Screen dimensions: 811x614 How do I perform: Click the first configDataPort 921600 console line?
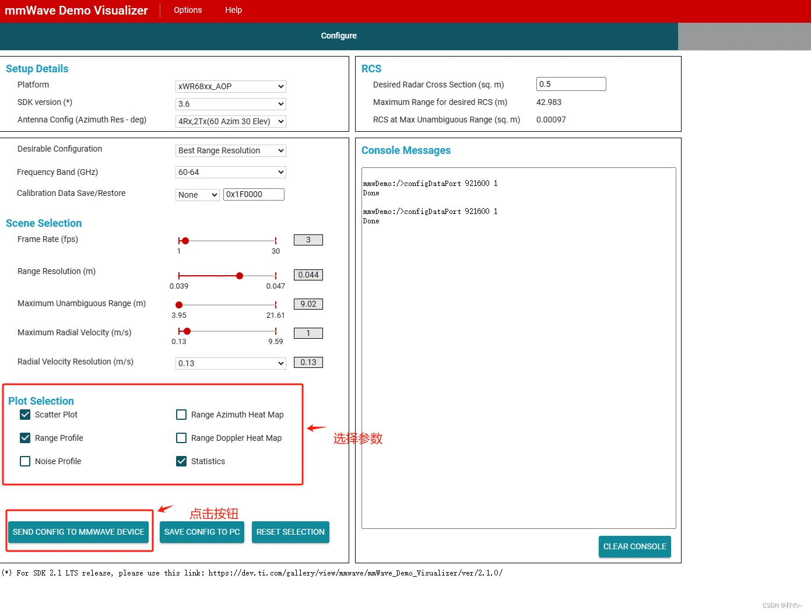pos(430,183)
